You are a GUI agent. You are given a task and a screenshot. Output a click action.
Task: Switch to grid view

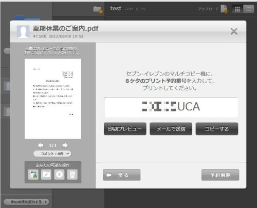(237, 9)
